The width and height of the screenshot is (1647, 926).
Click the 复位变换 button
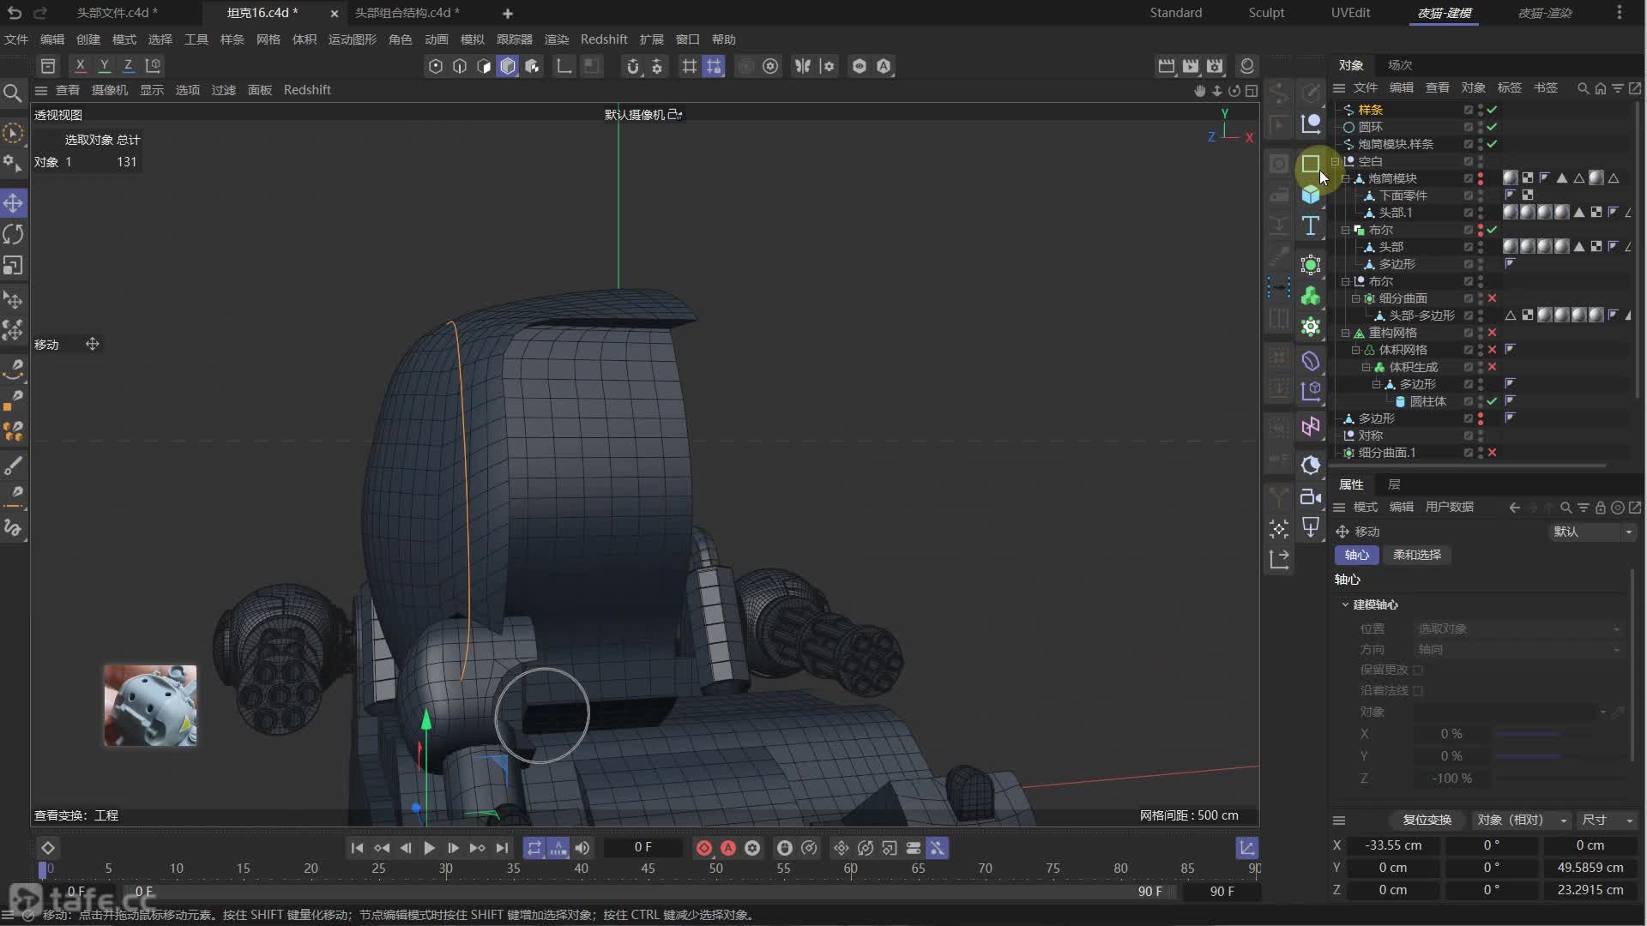(x=1427, y=820)
